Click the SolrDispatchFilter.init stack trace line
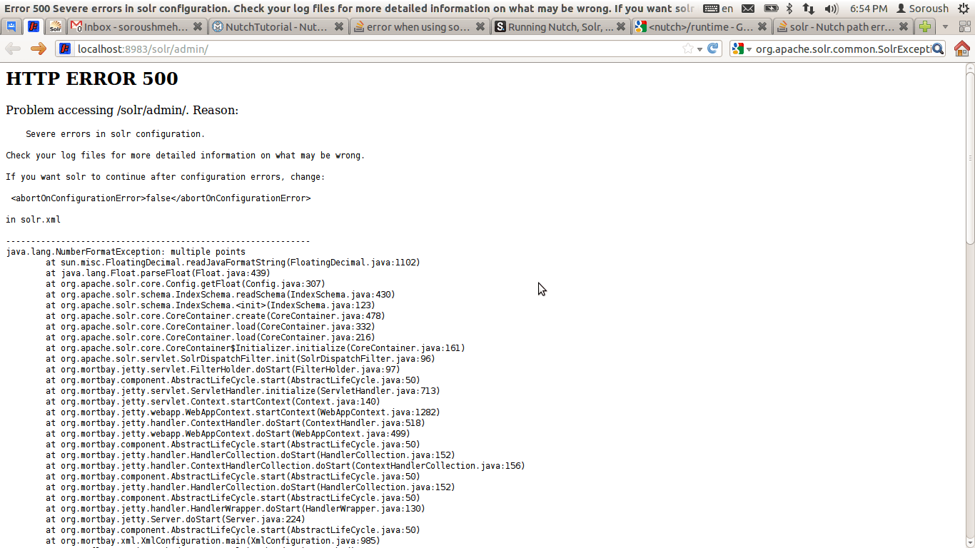This screenshot has height=548, width=975. click(241, 359)
